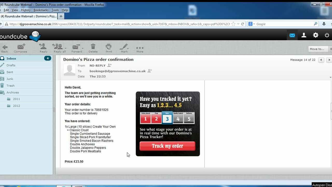Open the Bookmarks menu
The width and height of the screenshot is (332, 187).
tap(41, 10)
